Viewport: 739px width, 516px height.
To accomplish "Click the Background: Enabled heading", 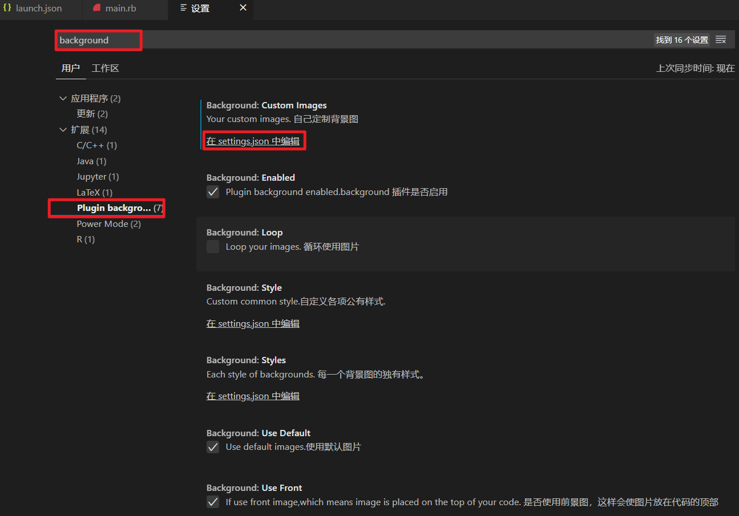I will 251,178.
